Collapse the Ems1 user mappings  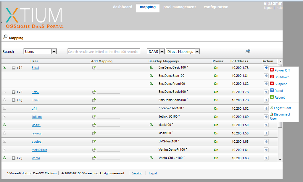coord(14,68)
